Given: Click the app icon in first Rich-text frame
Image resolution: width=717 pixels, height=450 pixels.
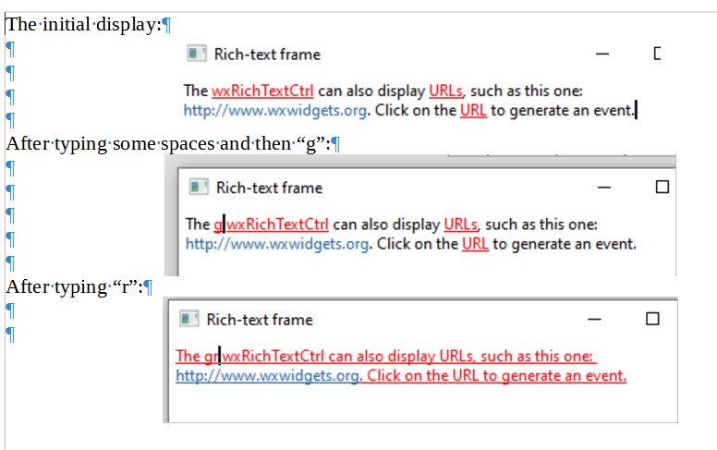Looking at the screenshot, I should (x=197, y=54).
